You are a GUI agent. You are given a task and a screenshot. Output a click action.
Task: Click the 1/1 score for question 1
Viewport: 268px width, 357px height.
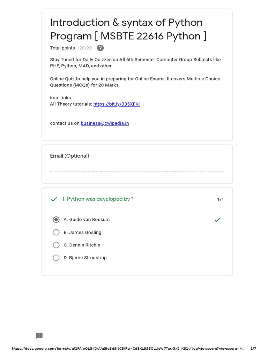point(221,200)
